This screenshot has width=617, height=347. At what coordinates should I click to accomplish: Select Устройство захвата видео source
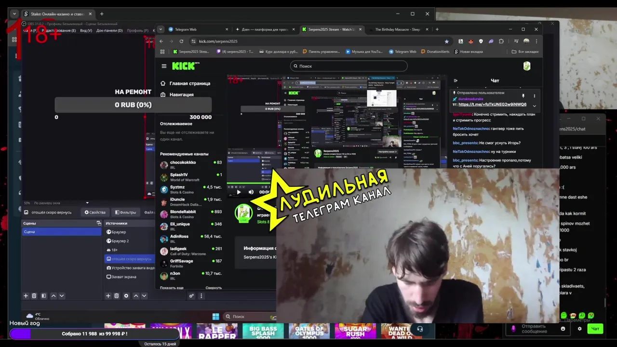point(130,268)
